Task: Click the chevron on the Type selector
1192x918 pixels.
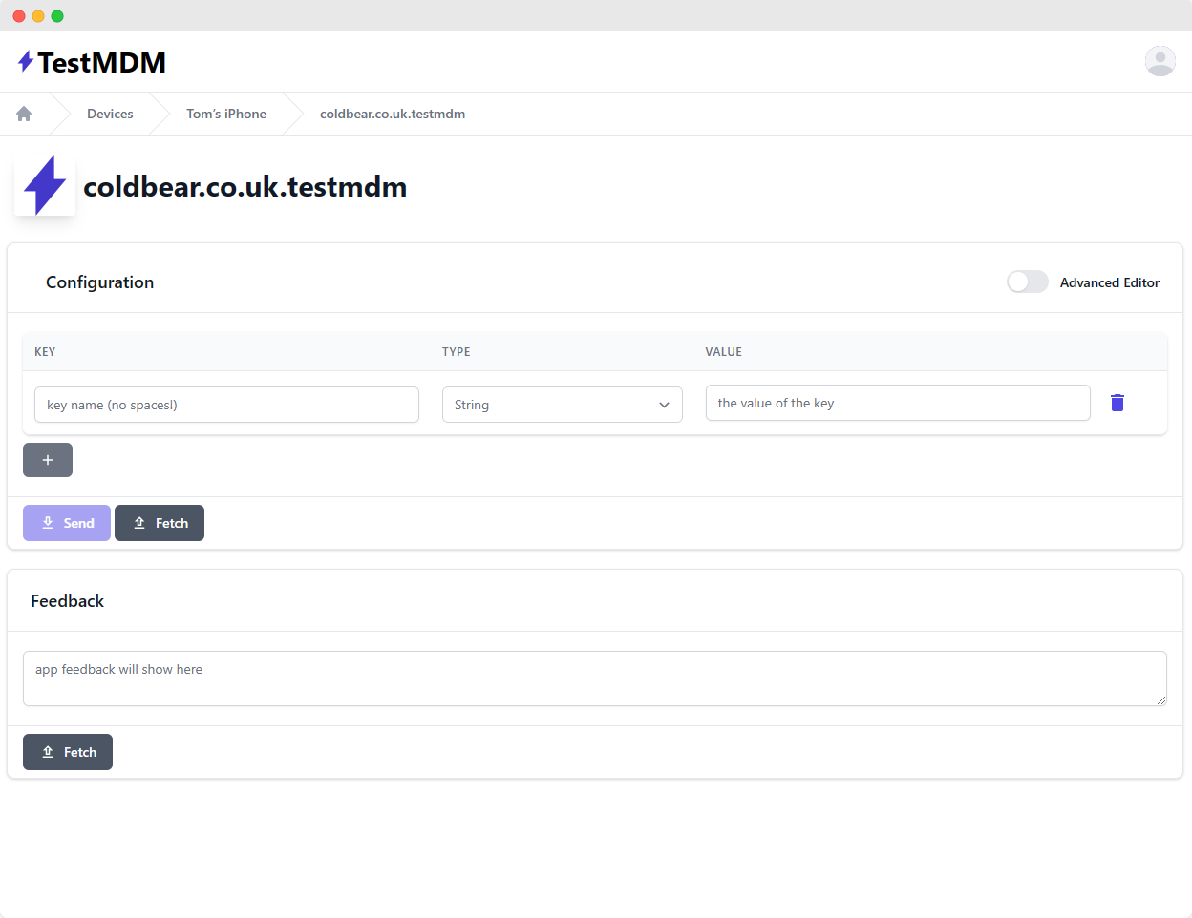Action: click(x=664, y=405)
